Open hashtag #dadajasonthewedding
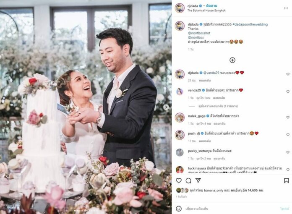 tap(250, 24)
